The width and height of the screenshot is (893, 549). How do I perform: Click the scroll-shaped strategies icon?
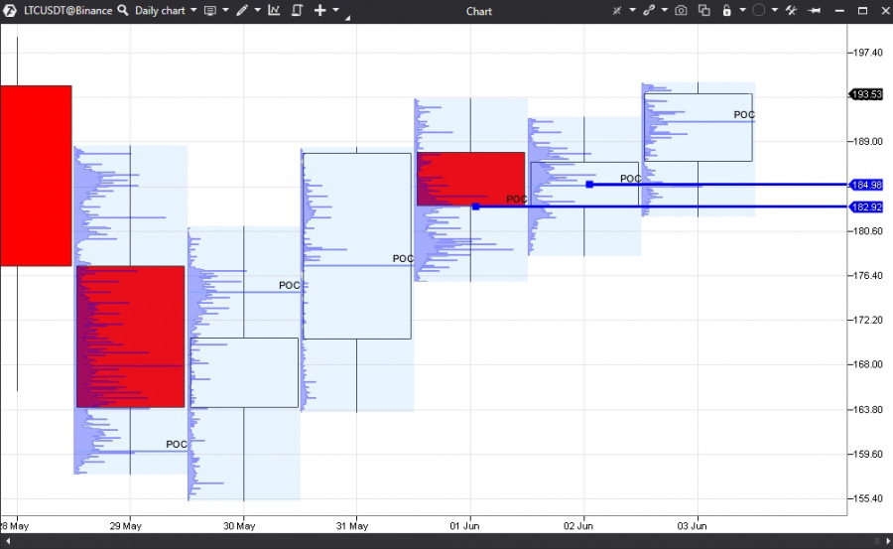coord(297,10)
